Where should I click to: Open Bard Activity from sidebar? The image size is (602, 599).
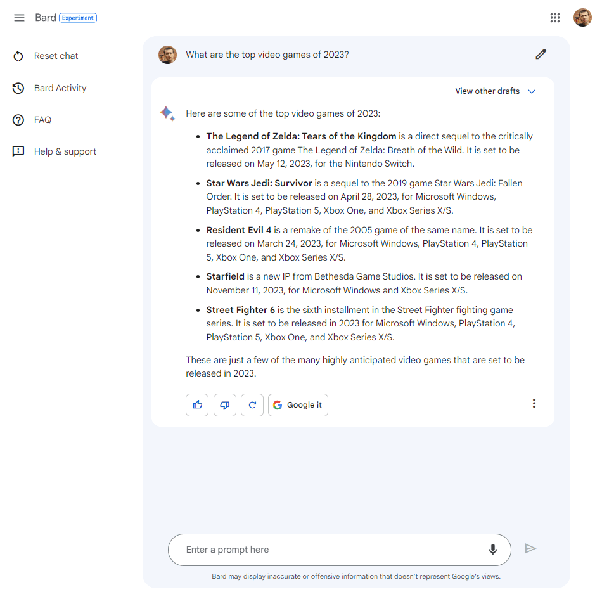[x=60, y=88]
